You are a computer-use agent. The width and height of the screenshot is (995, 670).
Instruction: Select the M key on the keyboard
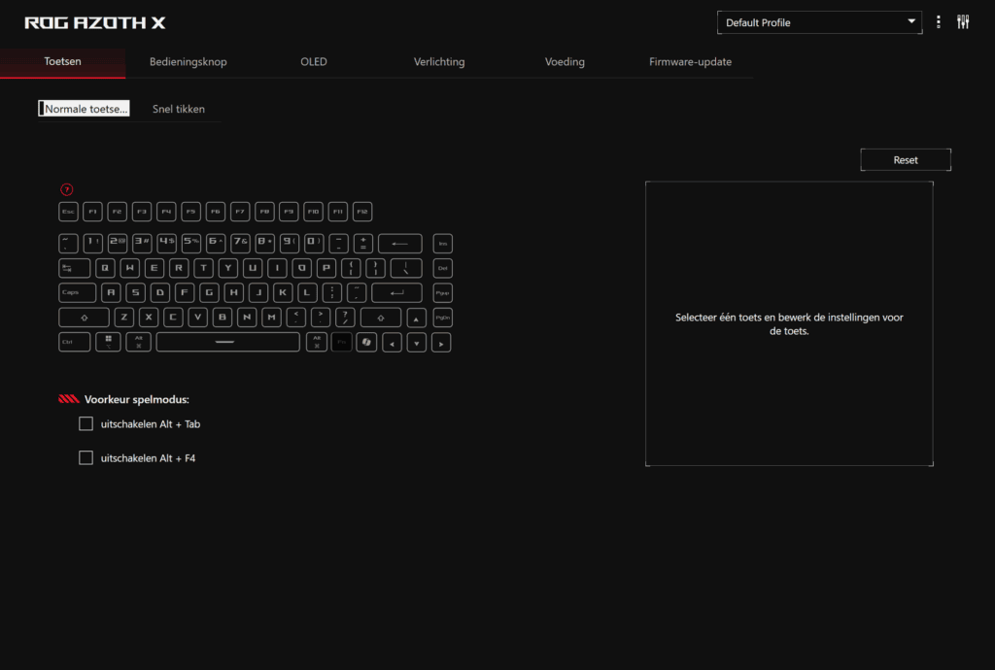(272, 318)
